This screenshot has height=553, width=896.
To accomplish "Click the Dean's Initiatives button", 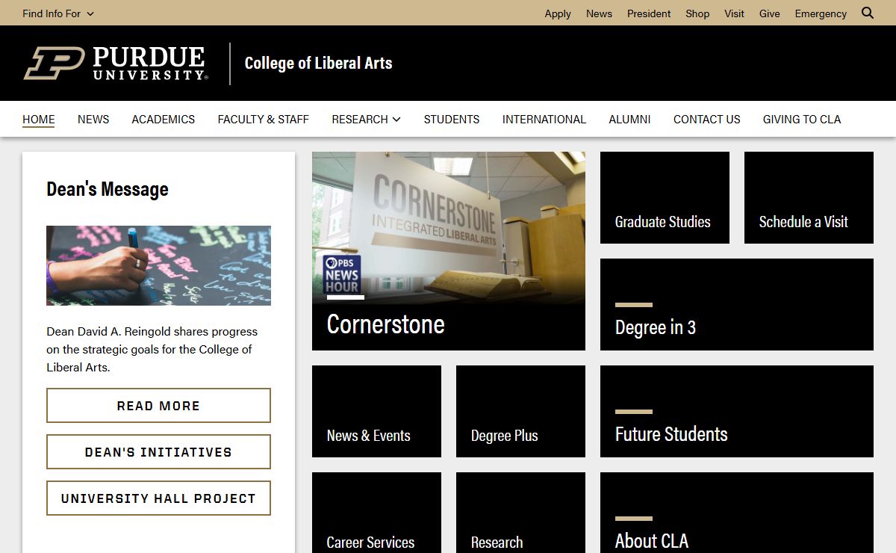I will point(158,452).
